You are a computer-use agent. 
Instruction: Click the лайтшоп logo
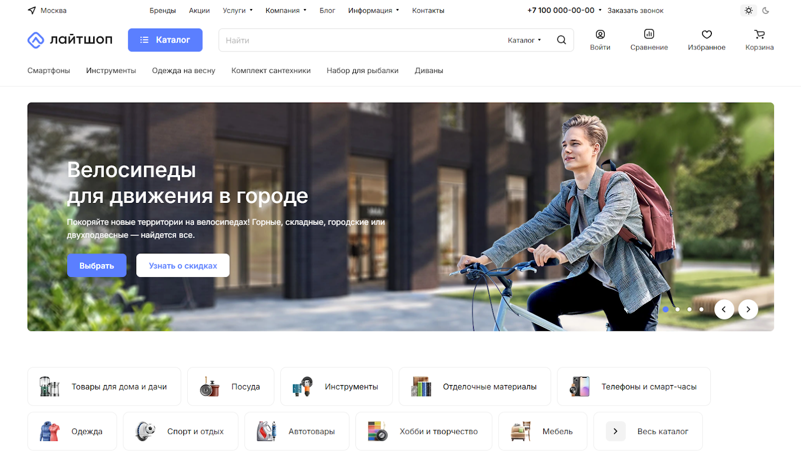70,40
